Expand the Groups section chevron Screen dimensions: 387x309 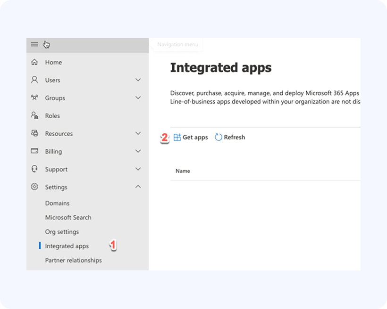(138, 98)
